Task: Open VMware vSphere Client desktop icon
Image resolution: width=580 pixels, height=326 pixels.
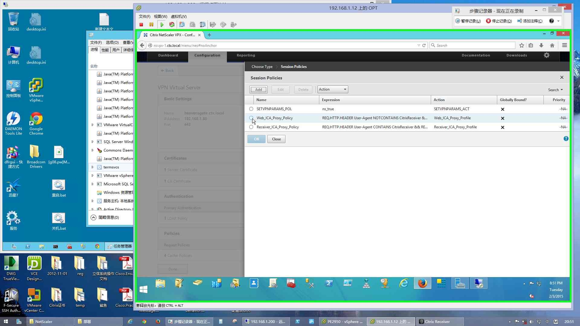Action: click(x=36, y=90)
